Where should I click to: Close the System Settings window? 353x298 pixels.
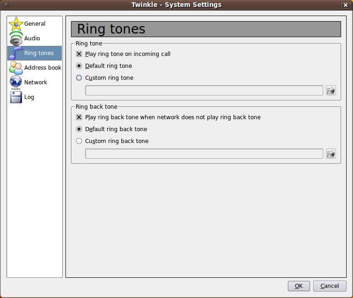345,5
